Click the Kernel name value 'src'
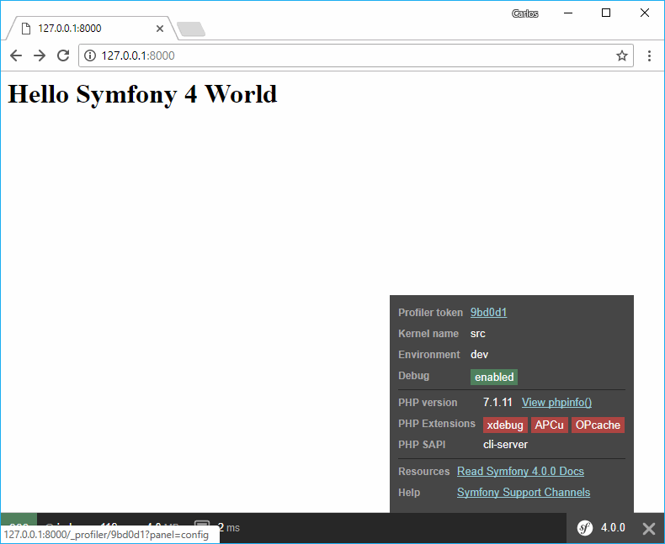The height and width of the screenshot is (544, 665). coord(477,334)
